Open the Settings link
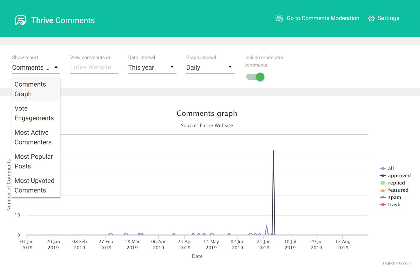 coord(384,18)
